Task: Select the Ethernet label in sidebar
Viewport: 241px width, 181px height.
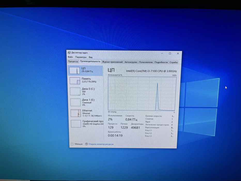Action: click(x=87, y=110)
